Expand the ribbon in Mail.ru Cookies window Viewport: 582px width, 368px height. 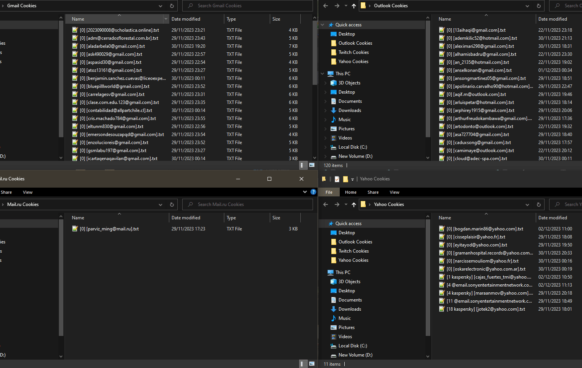(305, 192)
